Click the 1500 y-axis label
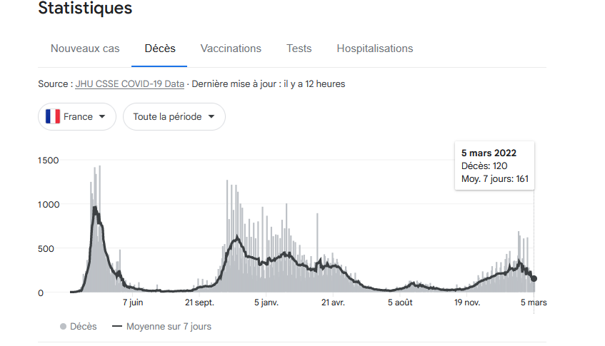 pos(48,161)
